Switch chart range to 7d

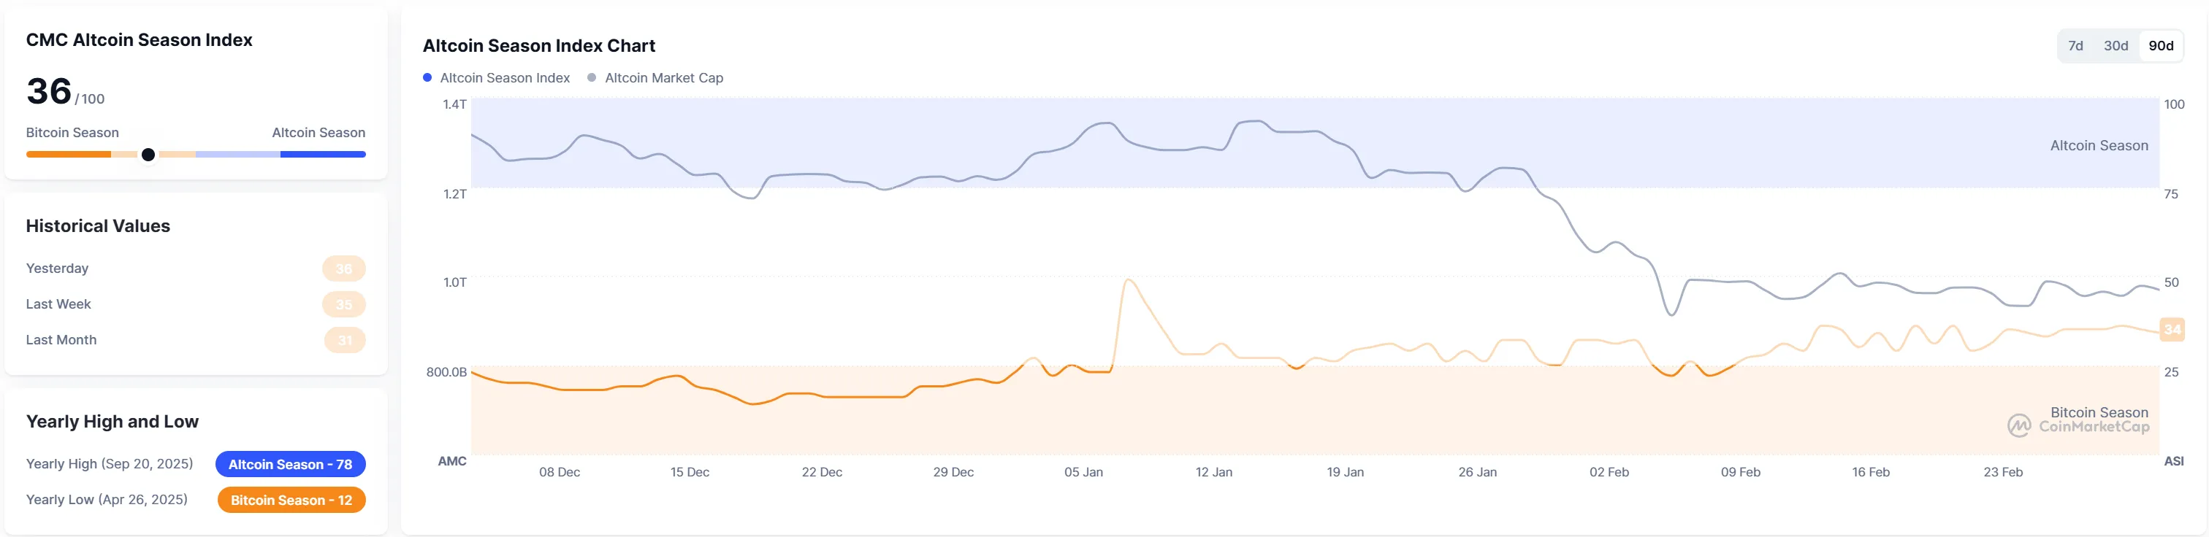click(2075, 46)
